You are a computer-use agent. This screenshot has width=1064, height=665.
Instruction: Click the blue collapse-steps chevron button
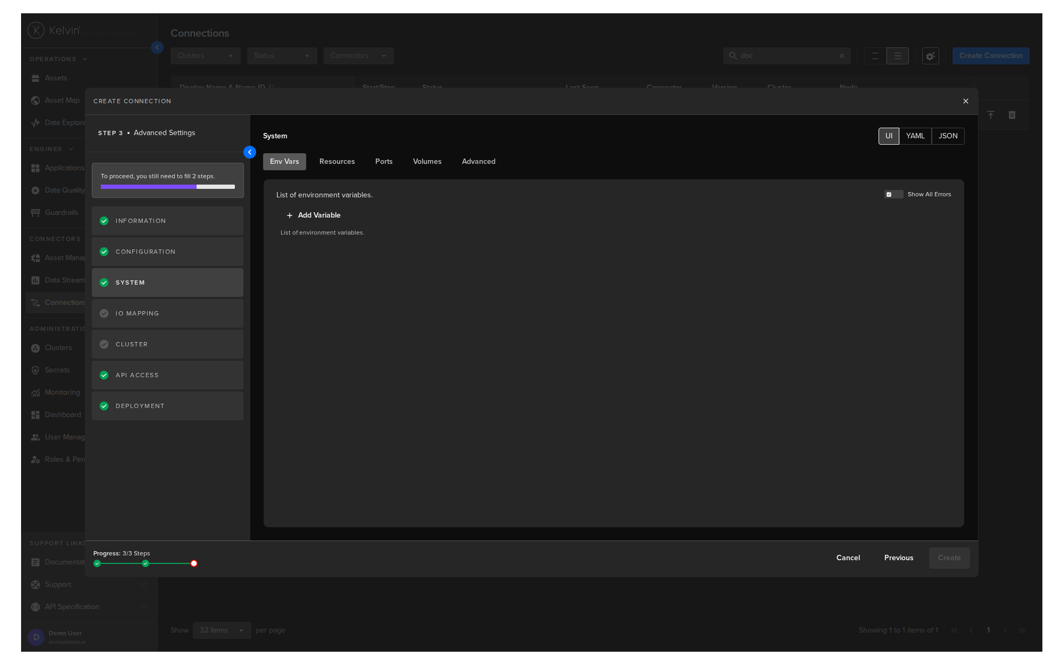pos(249,152)
